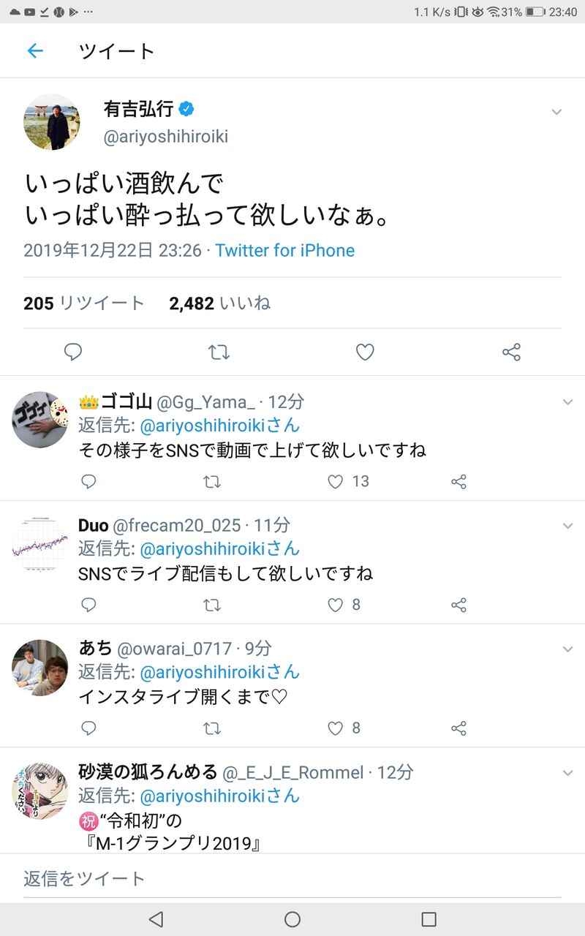The height and width of the screenshot is (936, 585).
Task: Reply to 有吉弘行's main tweet
Action: tap(72, 352)
